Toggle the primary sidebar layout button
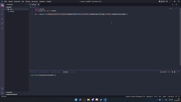 click(x=160, y=1)
